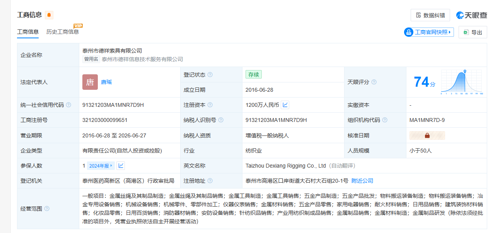Click the 天眼评分 score distribution chart
493x233 pixels.
pyautogui.click(x=461, y=82)
